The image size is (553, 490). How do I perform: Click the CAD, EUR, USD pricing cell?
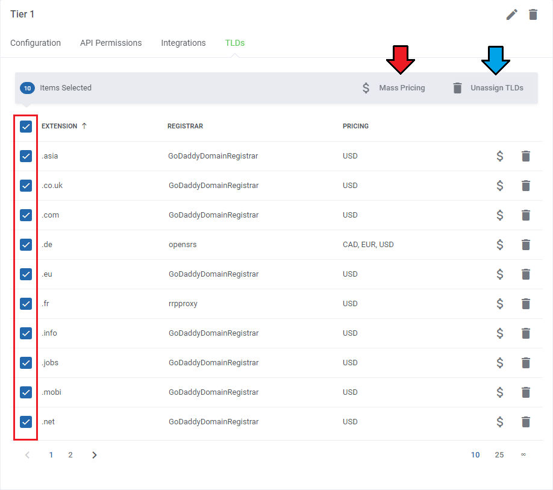point(368,245)
